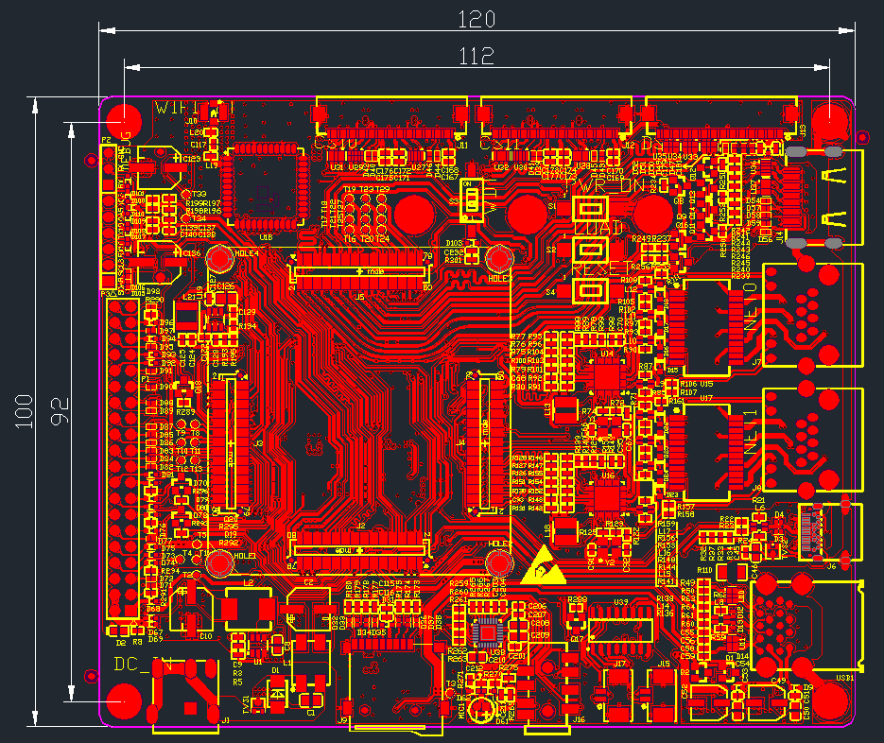Select the MIC1 microphone footprint
The image size is (884, 743).
(x=482, y=710)
